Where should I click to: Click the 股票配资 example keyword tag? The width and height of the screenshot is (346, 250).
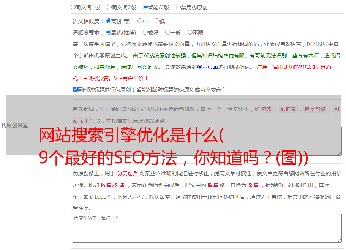[x=315, y=109]
